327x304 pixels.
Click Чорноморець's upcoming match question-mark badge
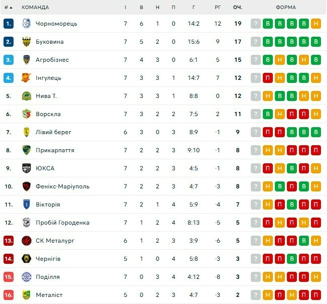click(x=256, y=24)
